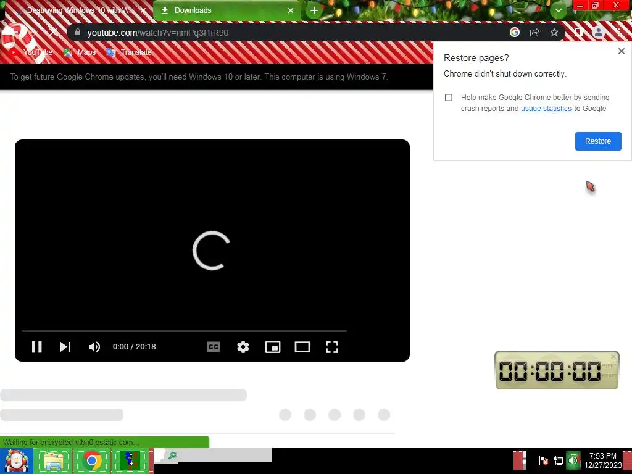Open Action Center flag tray icon

tap(543, 460)
